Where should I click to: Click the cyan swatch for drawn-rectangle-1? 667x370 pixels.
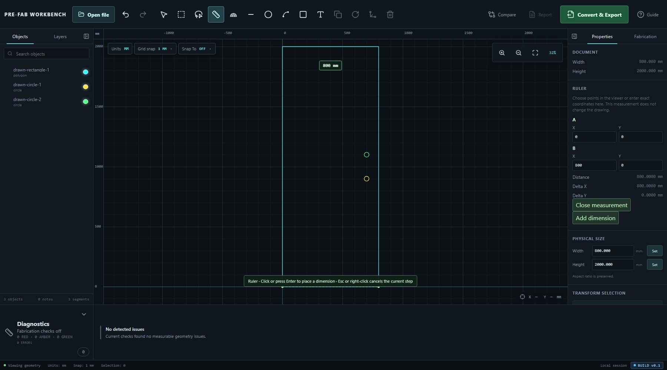pos(86,72)
